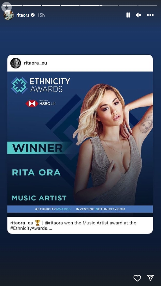Open ritaora profile picture avatar
161x286 pixels.
point(8,15)
